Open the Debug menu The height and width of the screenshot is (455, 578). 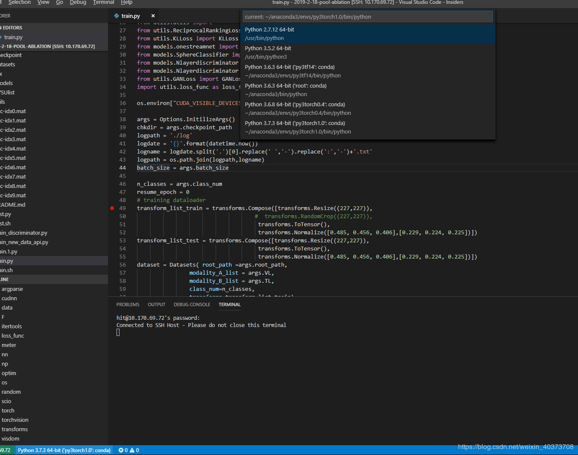point(78,3)
